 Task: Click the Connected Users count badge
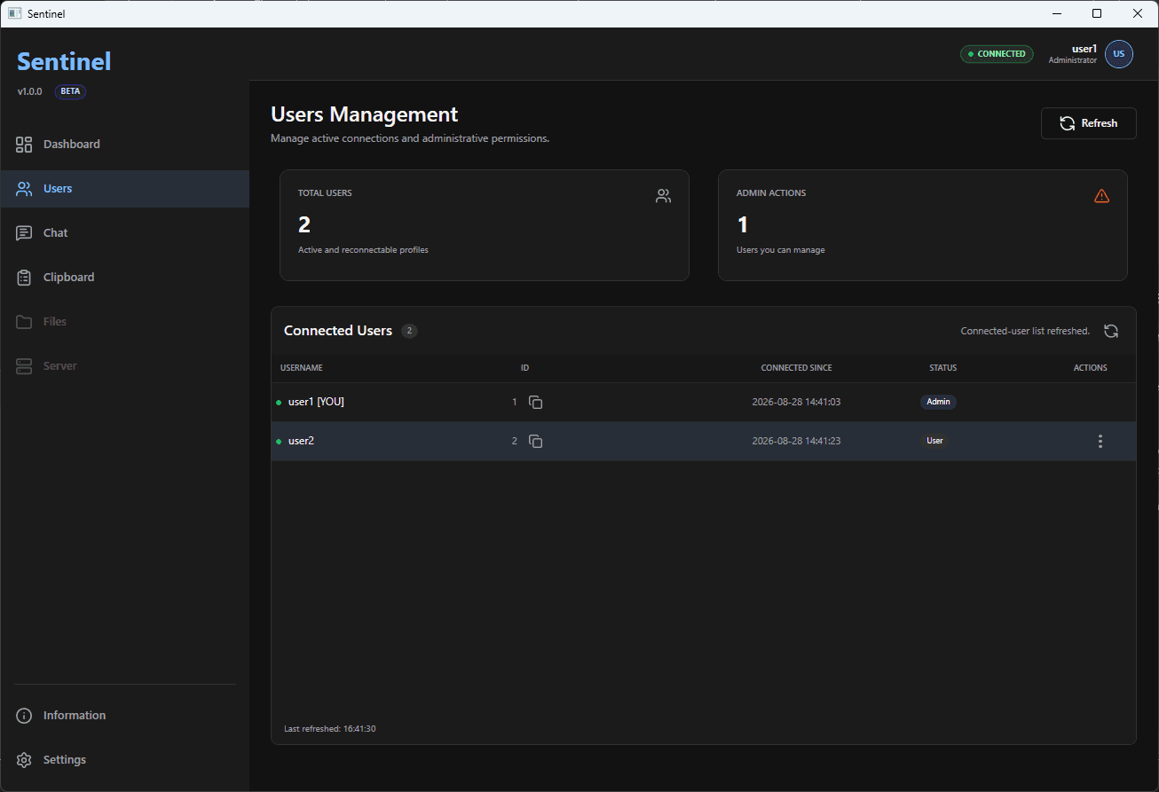point(409,331)
